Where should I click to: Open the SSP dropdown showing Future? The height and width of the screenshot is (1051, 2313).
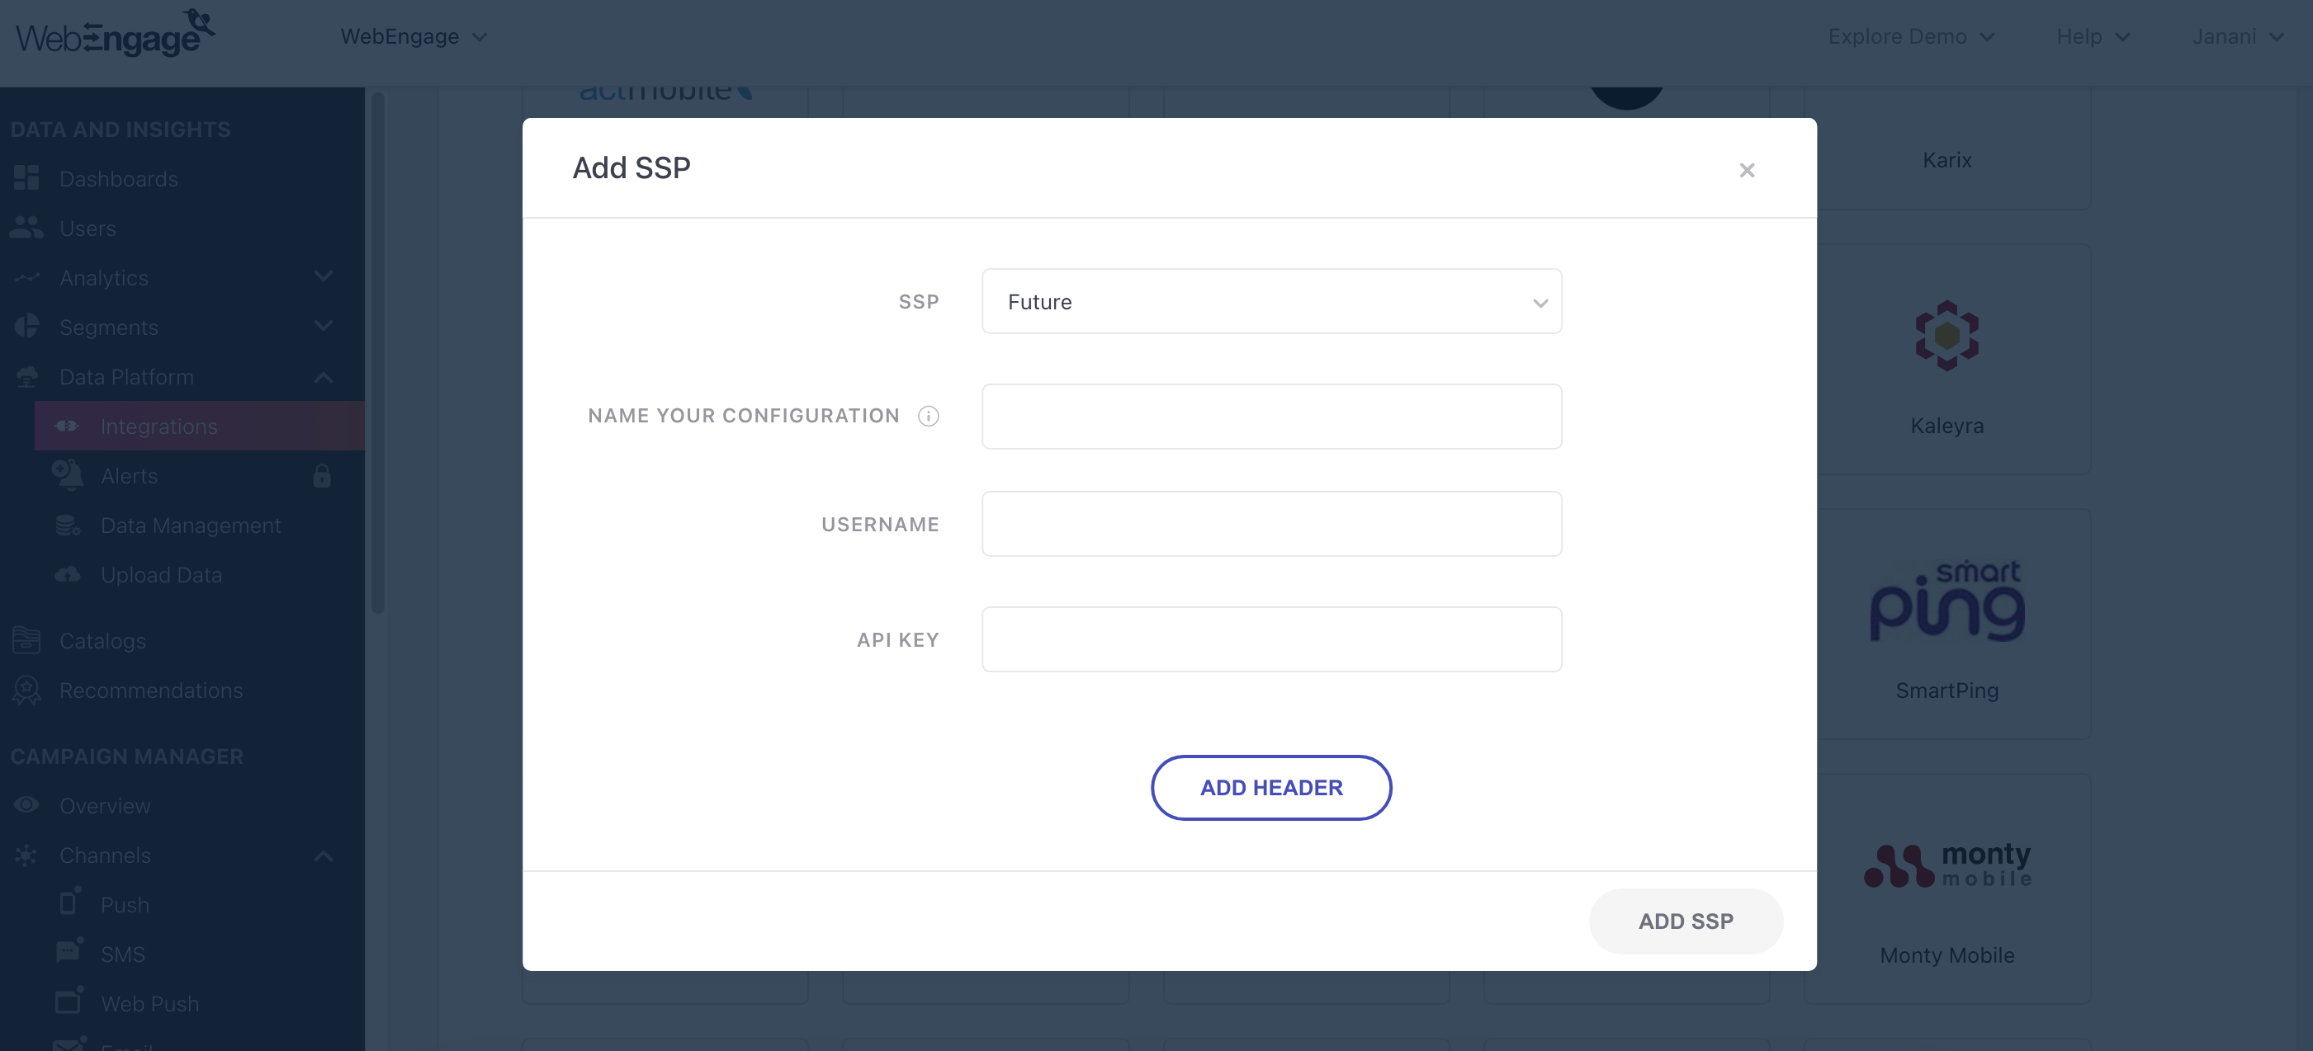click(1270, 302)
